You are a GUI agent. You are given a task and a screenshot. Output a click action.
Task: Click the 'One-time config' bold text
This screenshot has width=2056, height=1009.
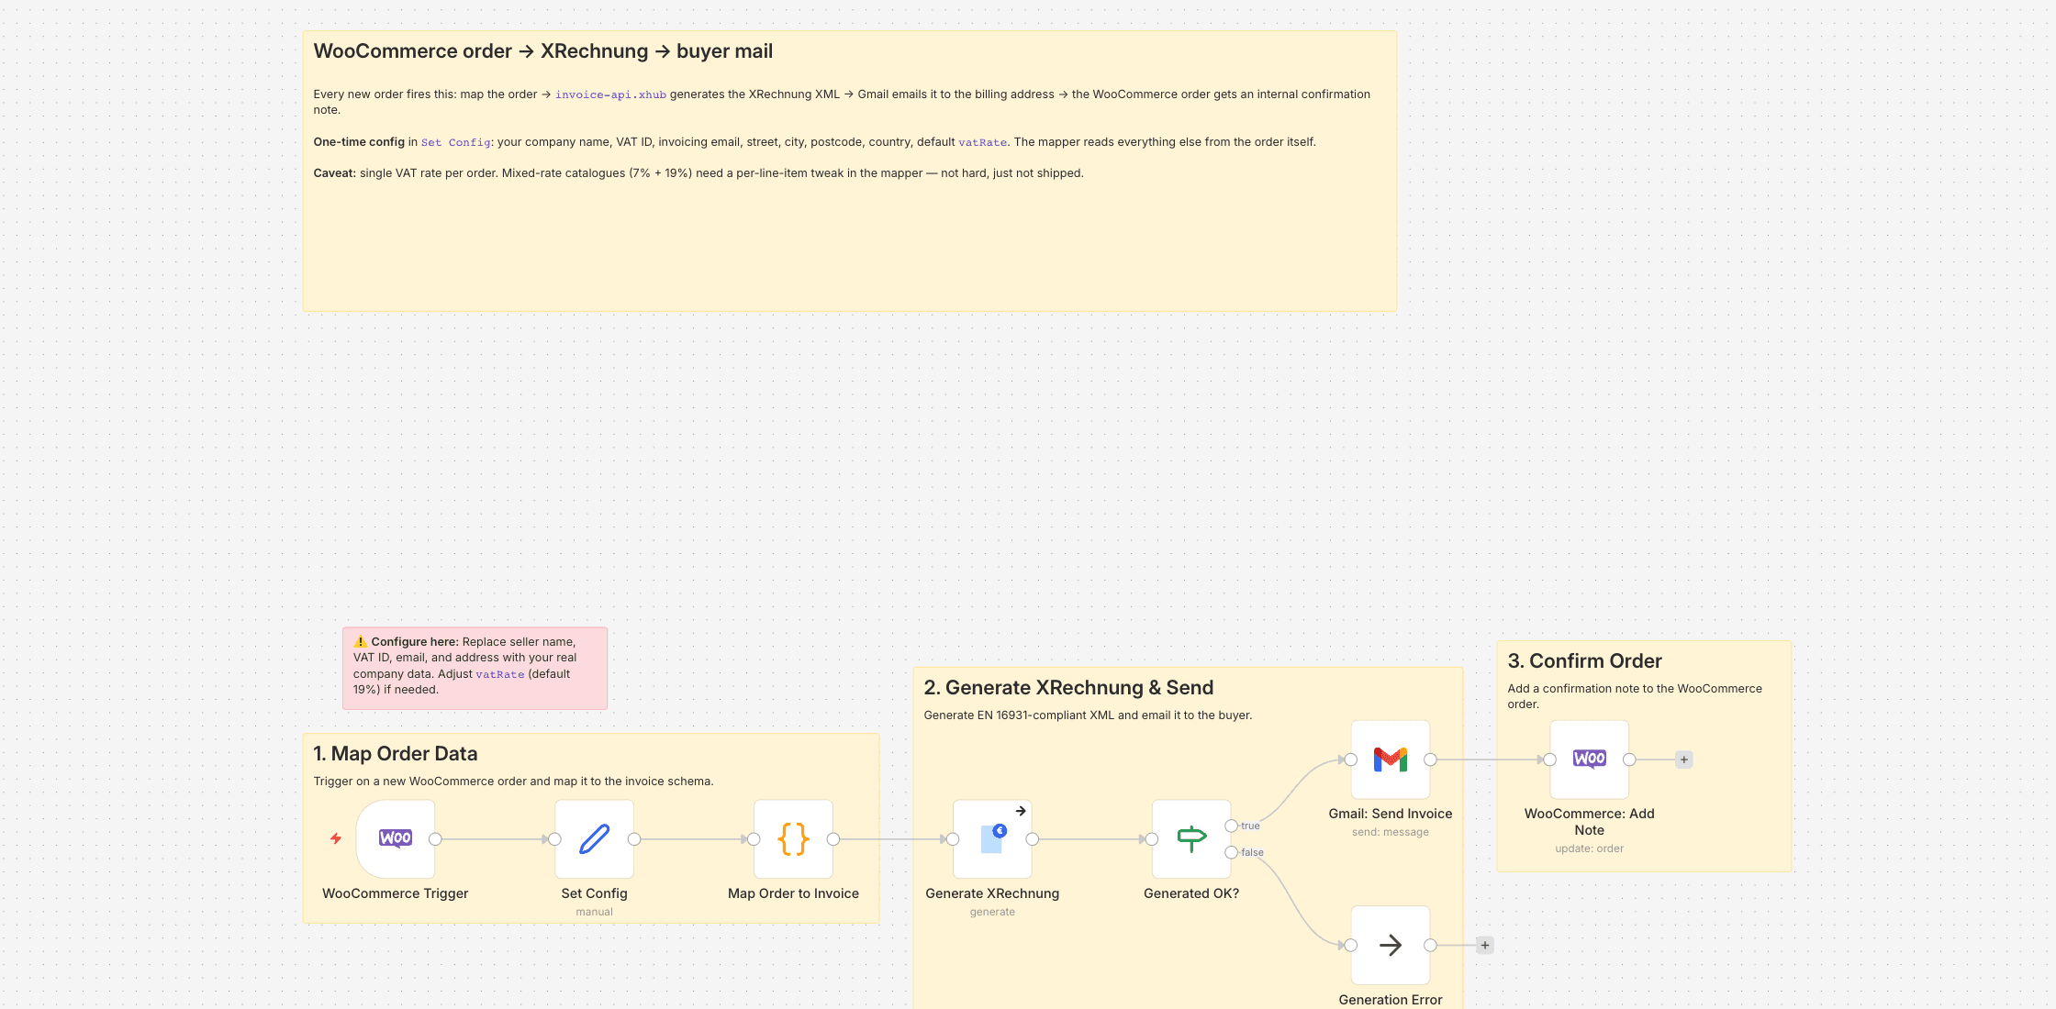[359, 142]
